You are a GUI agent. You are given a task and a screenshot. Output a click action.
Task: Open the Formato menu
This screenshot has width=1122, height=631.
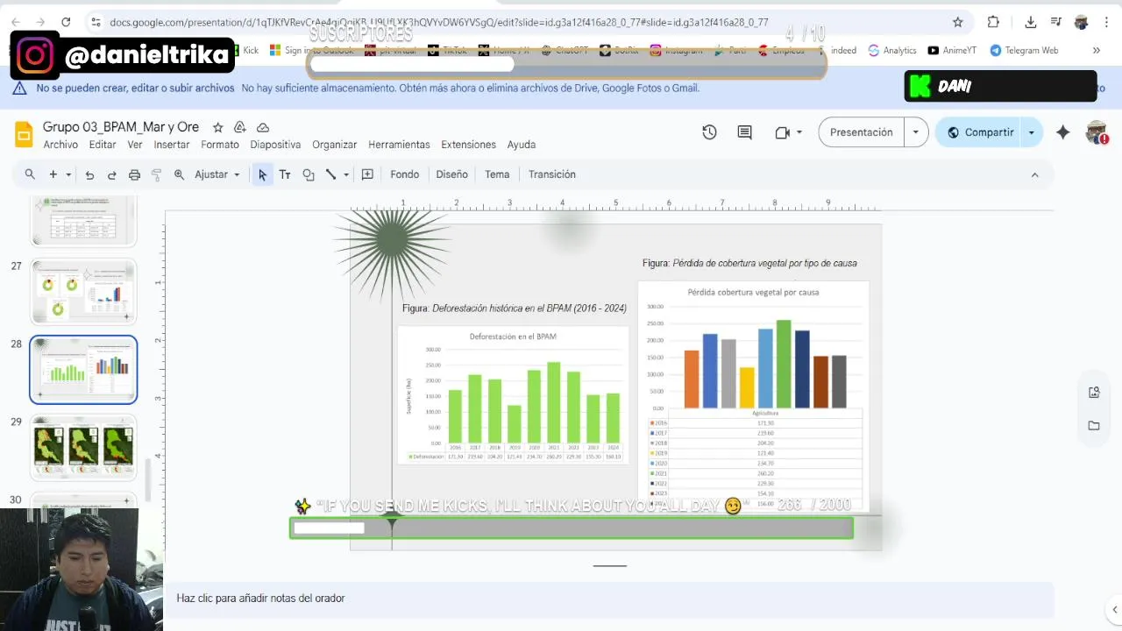tap(220, 145)
